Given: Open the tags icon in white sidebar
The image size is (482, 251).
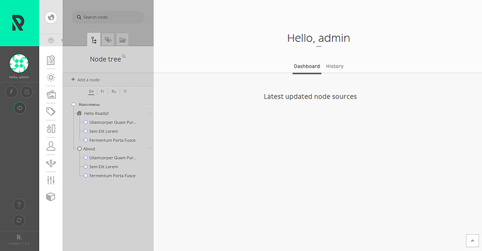Looking at the screenshot, I should pos(51,111).
